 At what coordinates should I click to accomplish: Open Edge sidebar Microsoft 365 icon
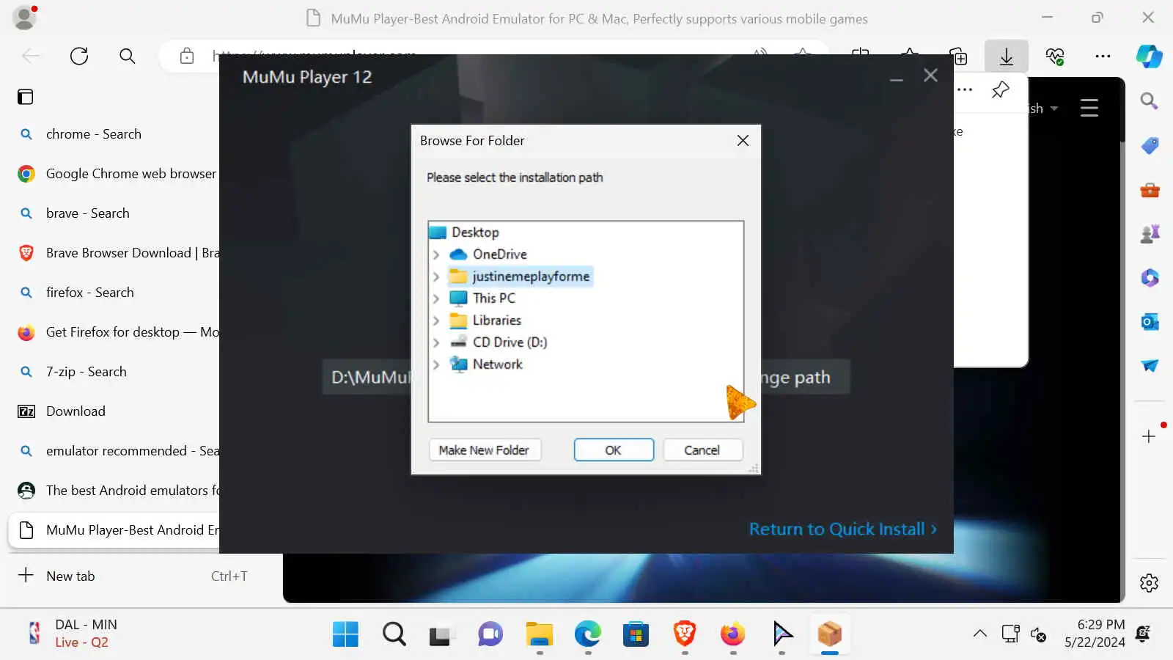(1150, 278)
